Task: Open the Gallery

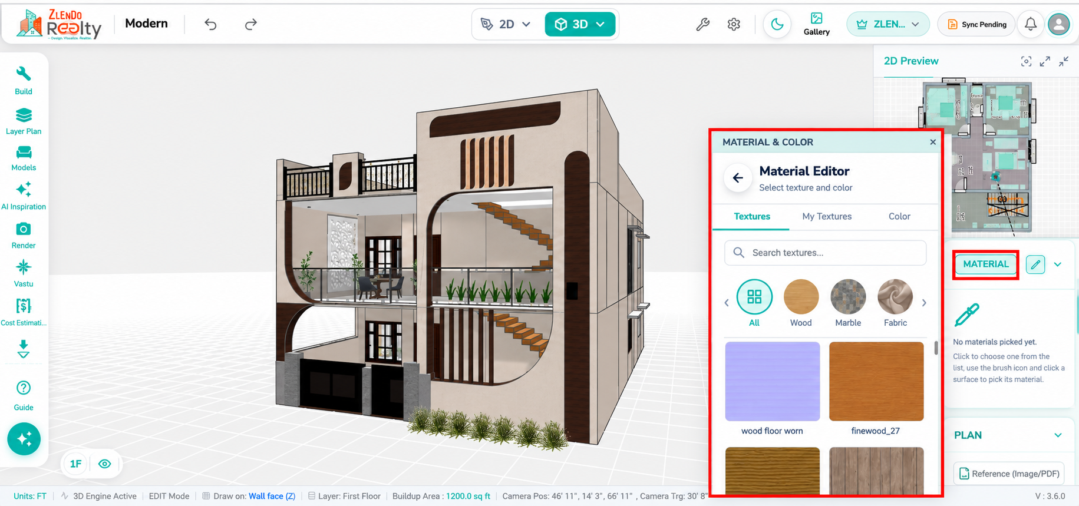Action: 817,24
